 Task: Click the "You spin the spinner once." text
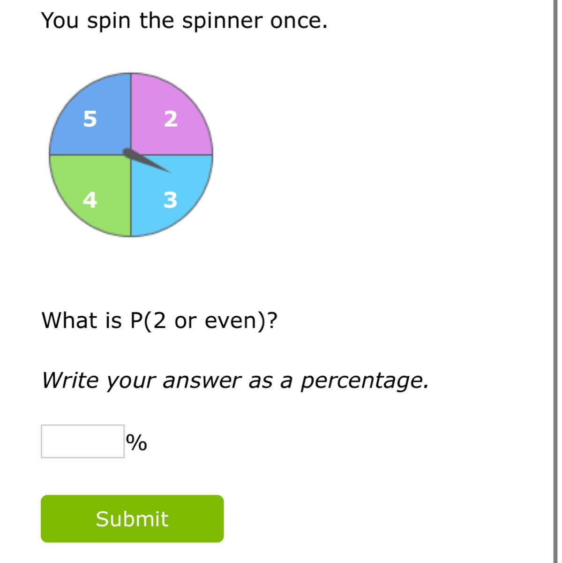click(184, 21)
